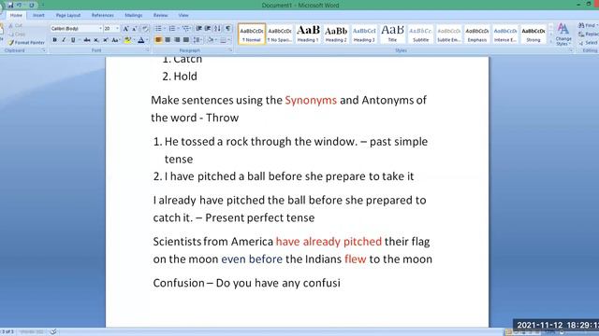The width and height of the screenshot is (599, 336).
Task: Apply the Heading 2 style
Action: tap(336, 34)
